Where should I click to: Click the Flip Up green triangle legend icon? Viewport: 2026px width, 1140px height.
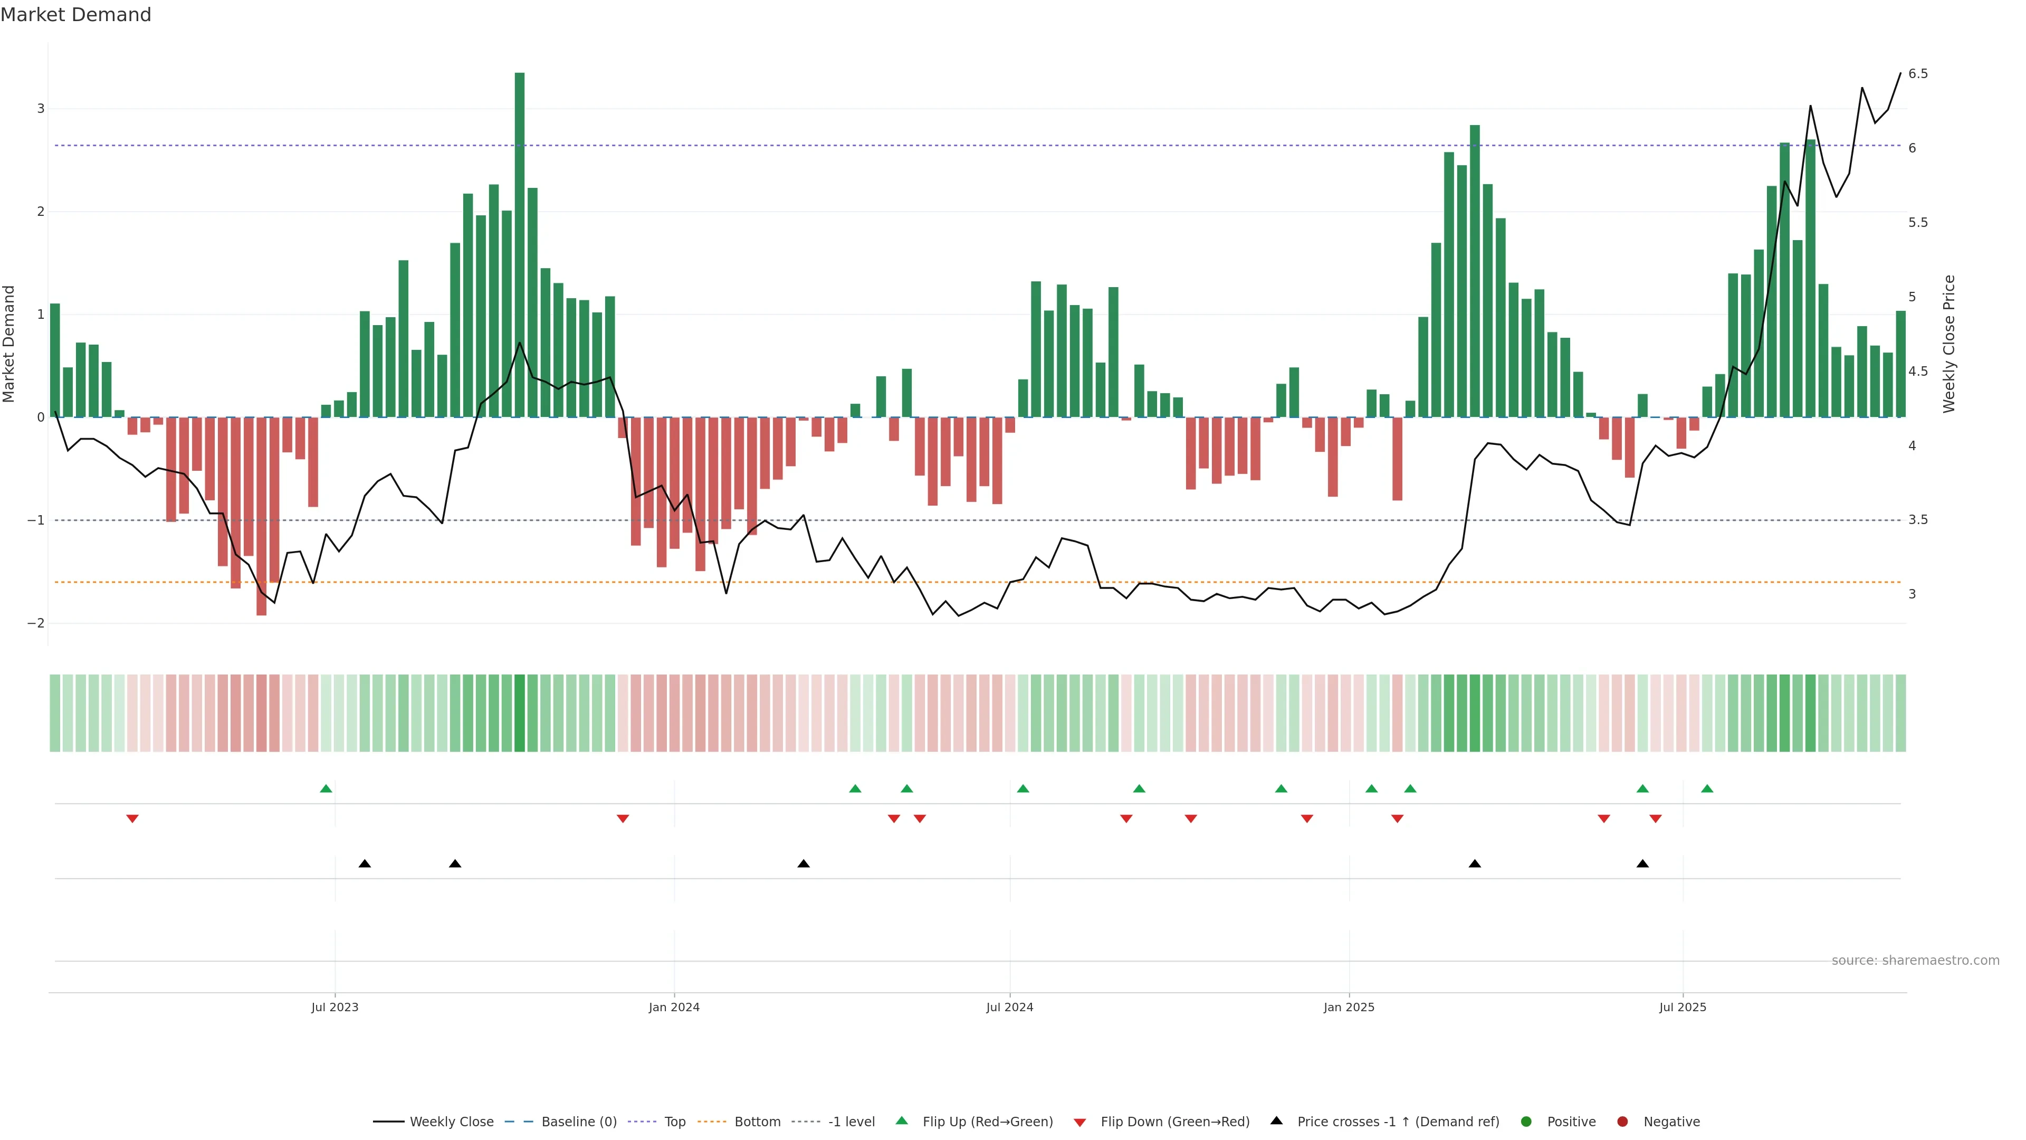click(902, 1120)
